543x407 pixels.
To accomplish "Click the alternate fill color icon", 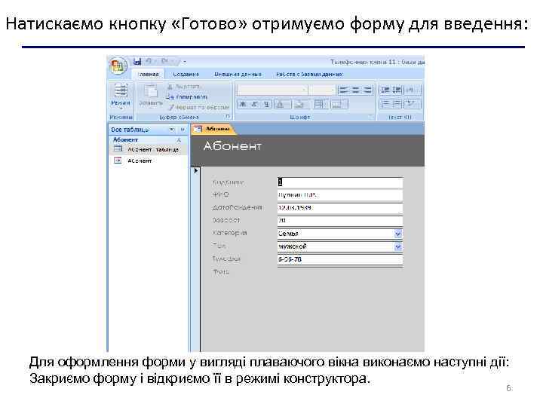I will point(338,104).
